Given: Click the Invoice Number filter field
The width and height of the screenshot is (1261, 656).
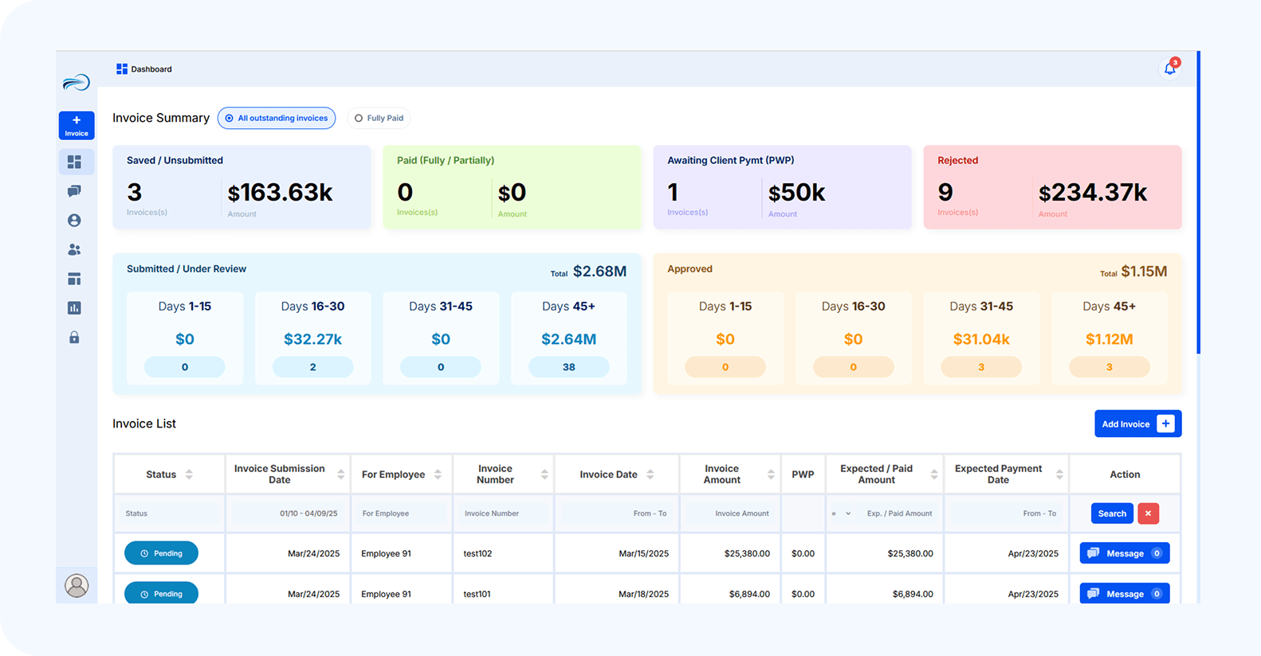Looking at the screenshot, I should coord(504,513).
